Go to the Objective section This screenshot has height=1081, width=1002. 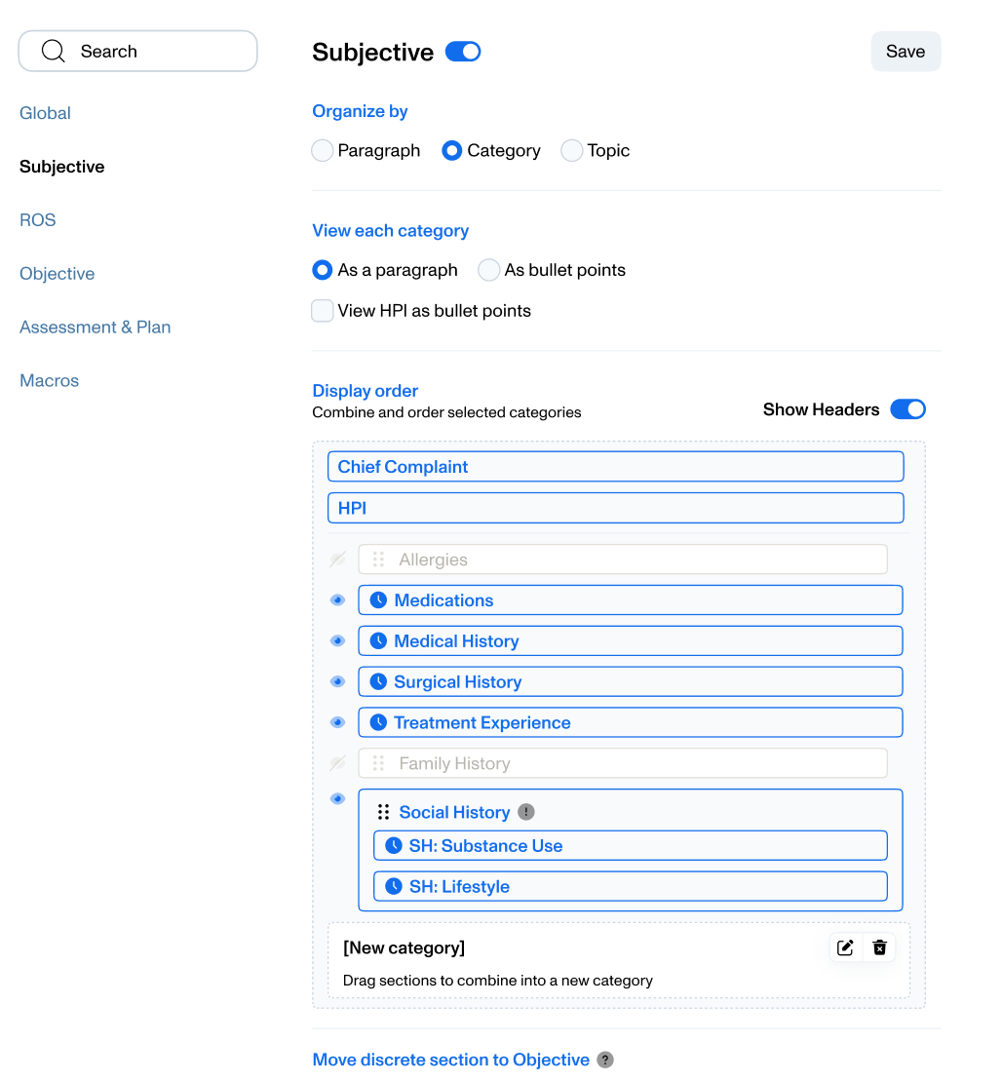click(57, 273)
